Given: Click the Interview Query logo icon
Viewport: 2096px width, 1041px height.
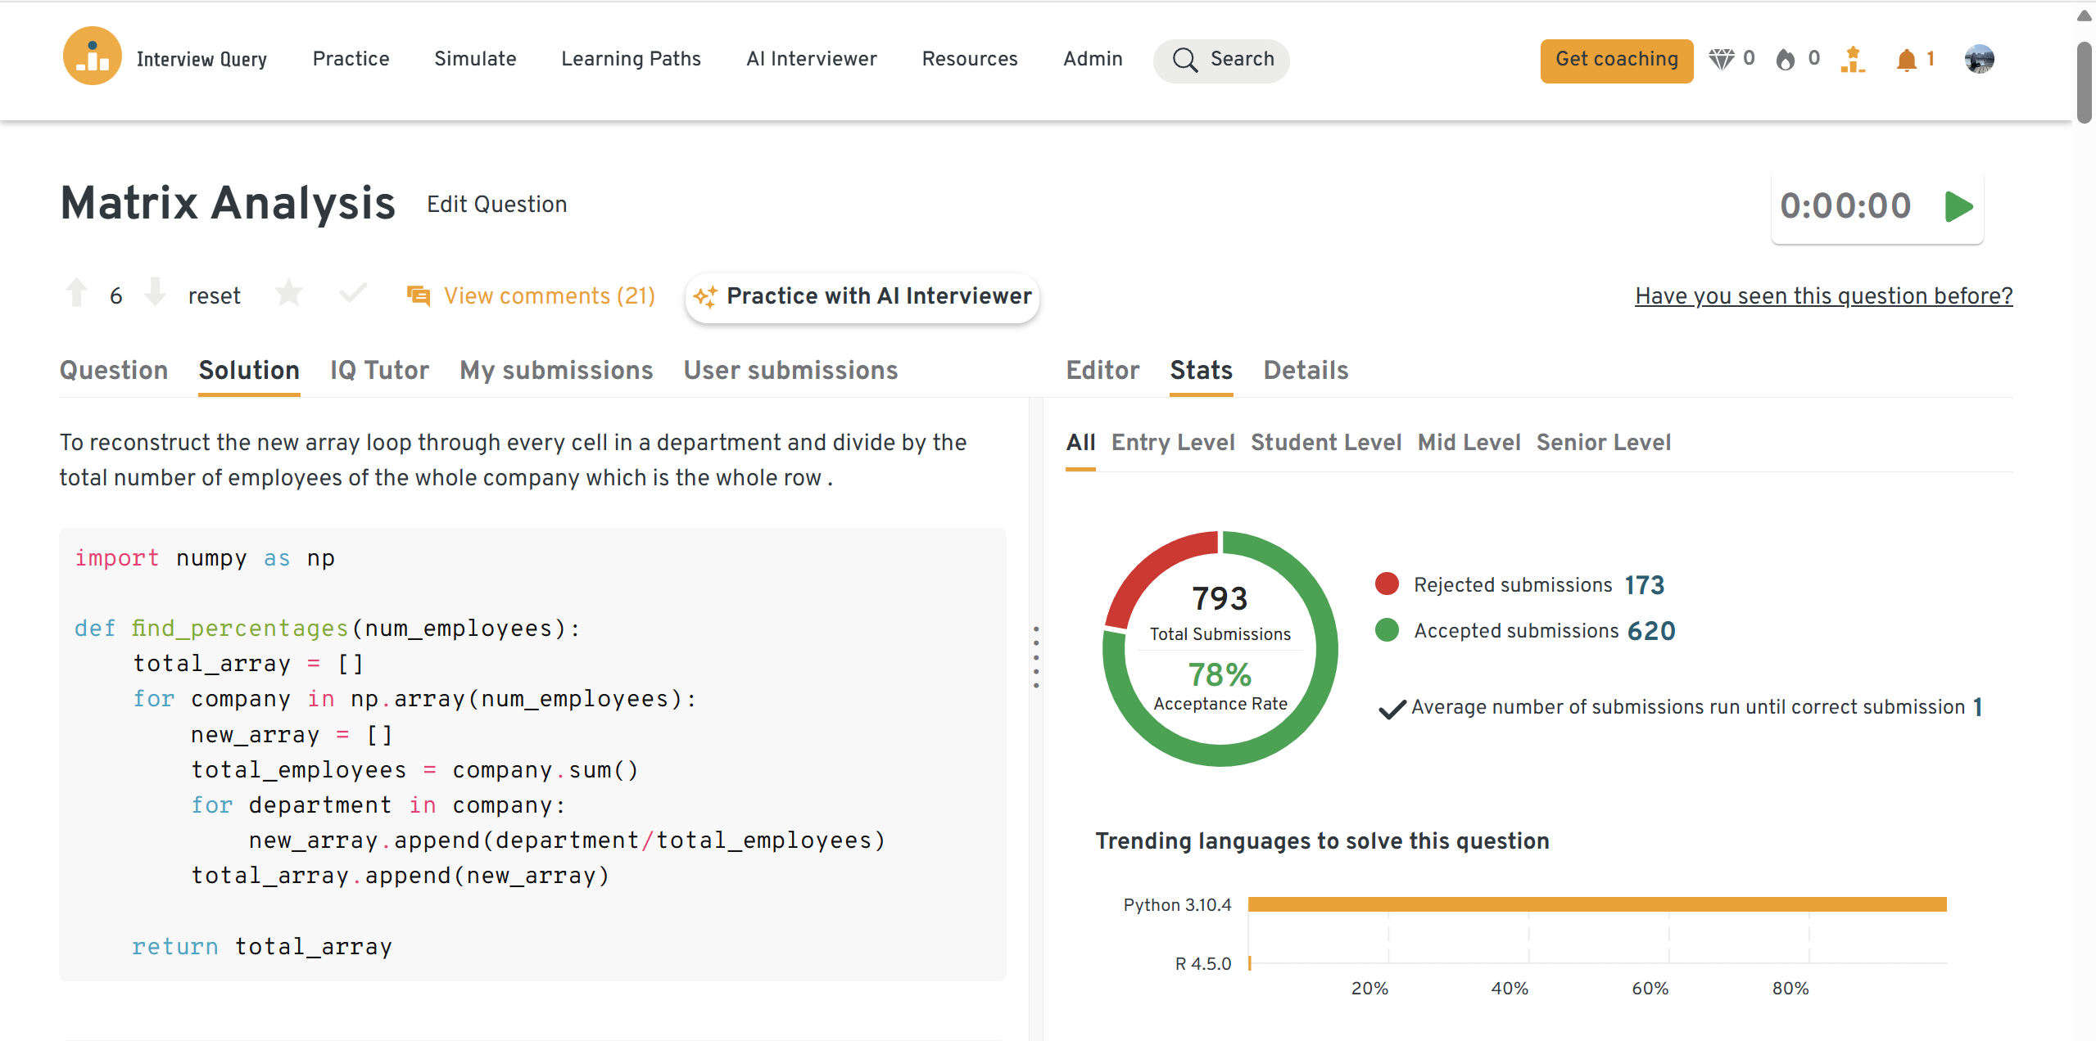Looking at the screenshot, I should pyautogui.click(x=92, y=57).
